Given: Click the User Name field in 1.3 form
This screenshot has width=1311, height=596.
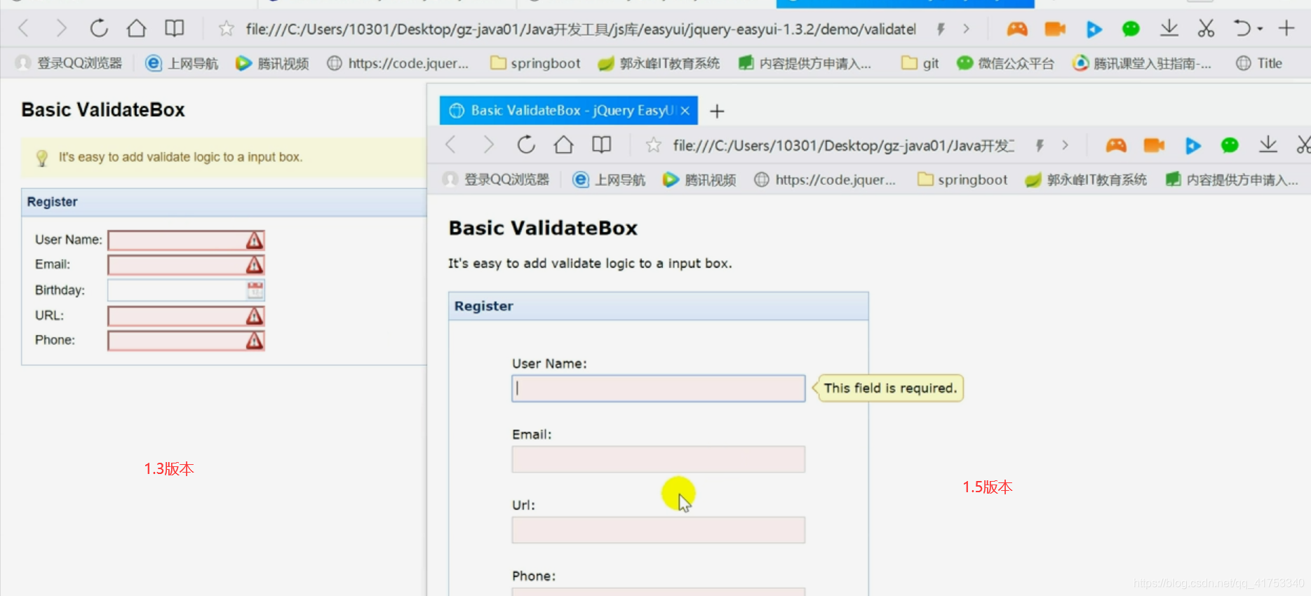Looking at the screenshot, I should point(186,241).
